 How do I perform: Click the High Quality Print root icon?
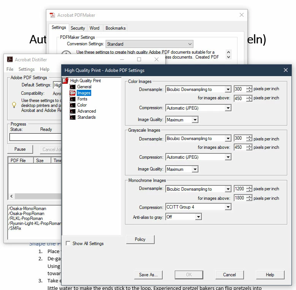point(65,81)
